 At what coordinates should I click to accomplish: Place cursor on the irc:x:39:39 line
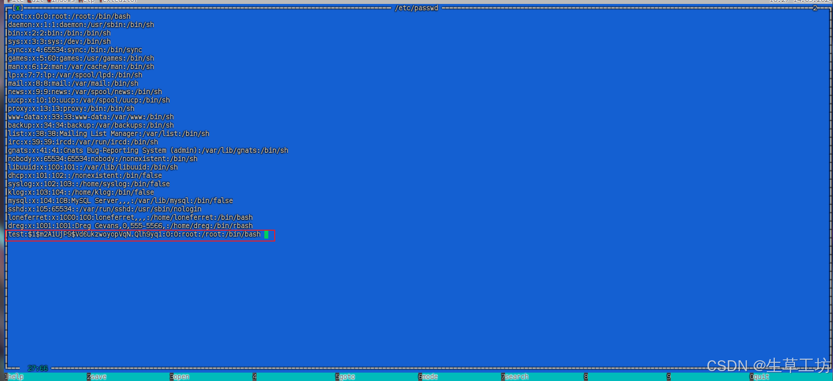point(83,142)
